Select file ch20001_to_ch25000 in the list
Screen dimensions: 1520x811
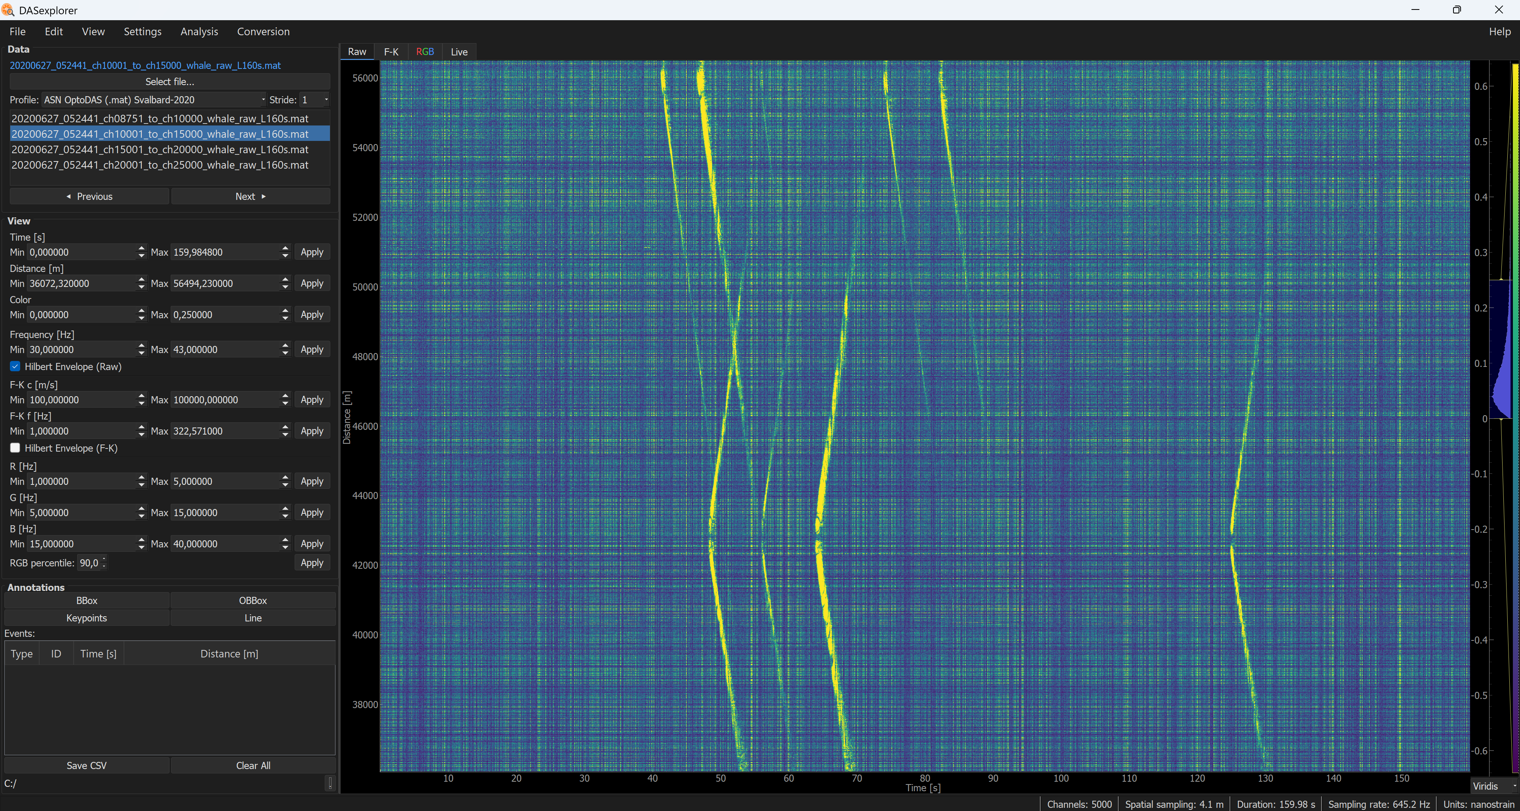click(x=170, y=165)
